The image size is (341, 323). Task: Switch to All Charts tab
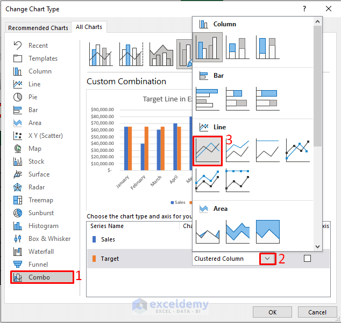click(89, 27)
